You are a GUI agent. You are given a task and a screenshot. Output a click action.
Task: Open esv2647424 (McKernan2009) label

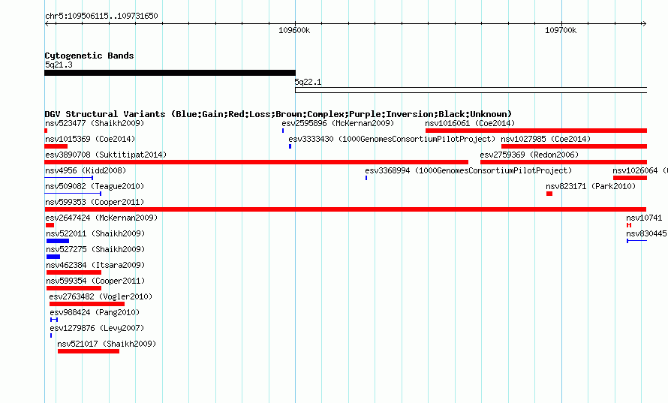click(101, 218)
